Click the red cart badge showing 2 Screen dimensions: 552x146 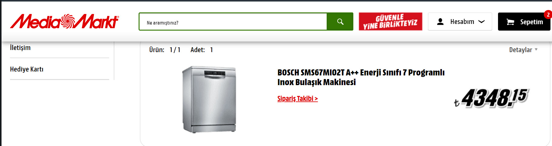[x=548, y=15]
